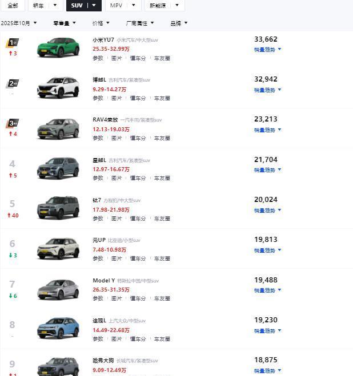Open 销量趋势 for 小米YU7
This screenshot has height=376, width=353.
point(267,50)
